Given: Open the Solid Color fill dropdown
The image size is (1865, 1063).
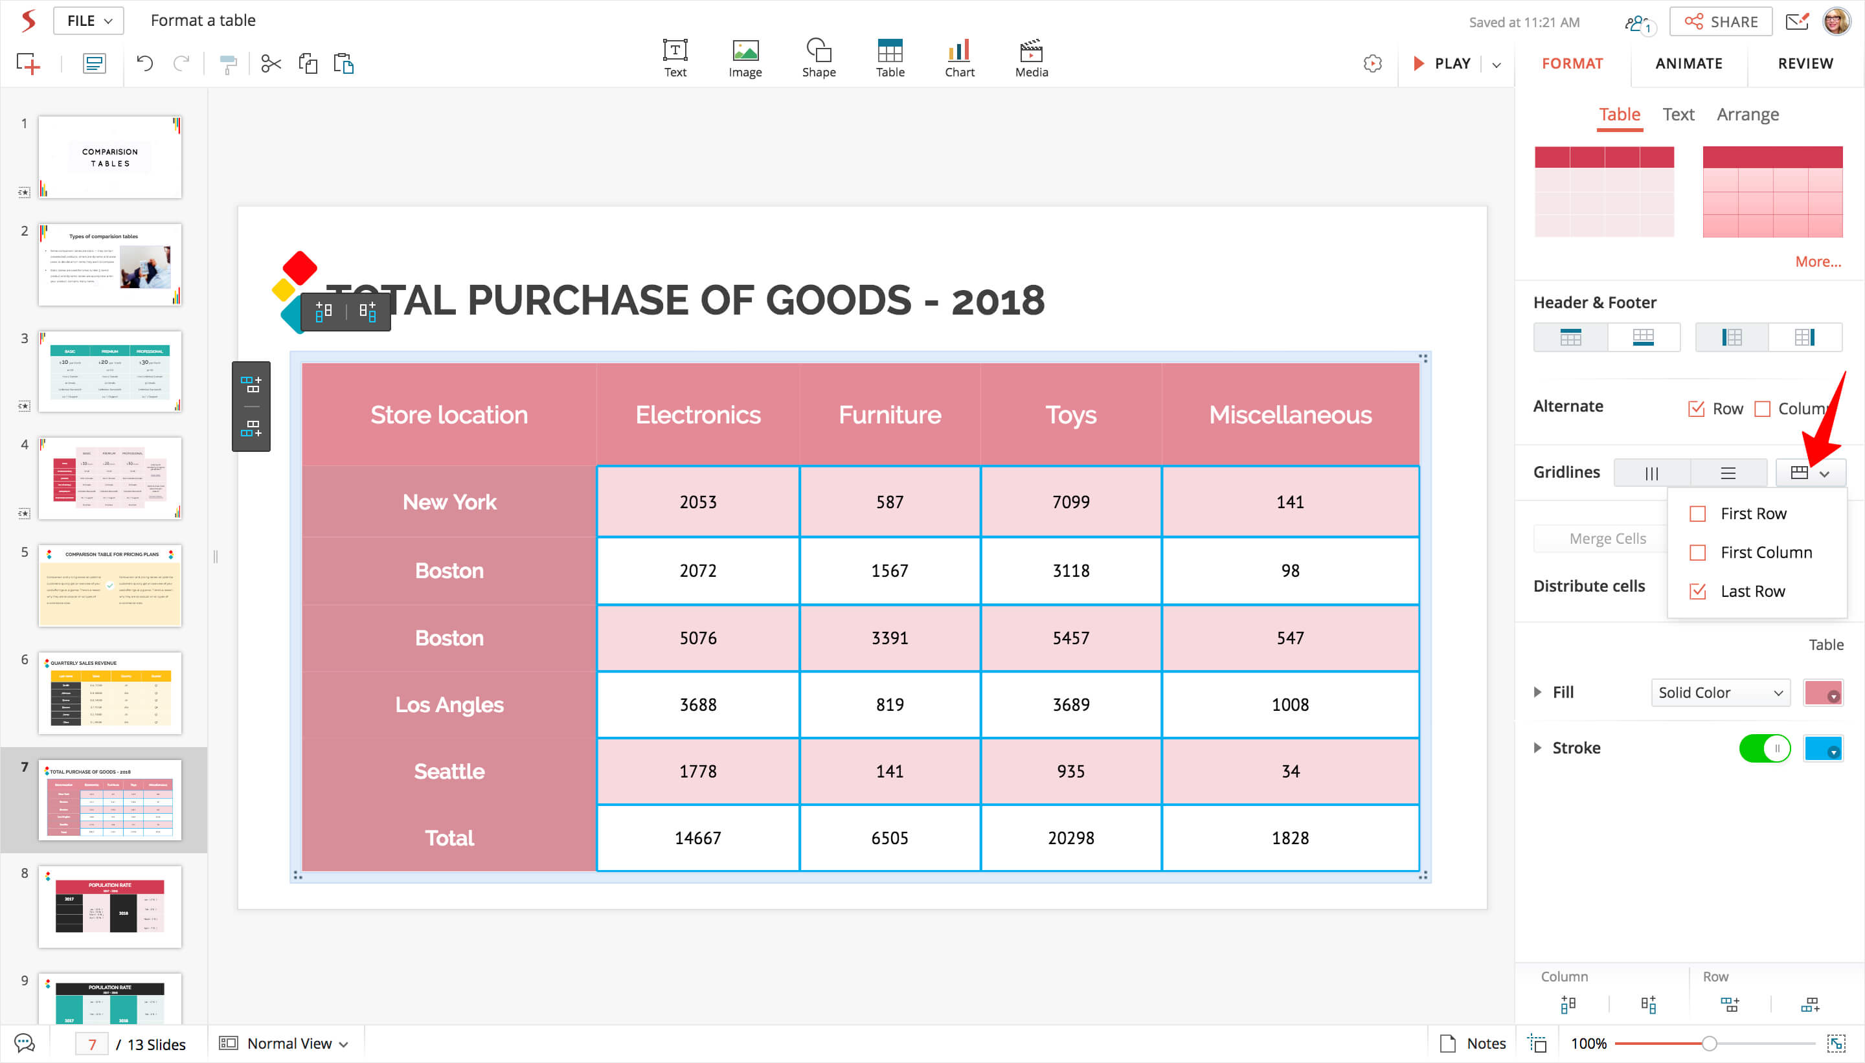Looking at the screenshot, I should pos(1720,692).
